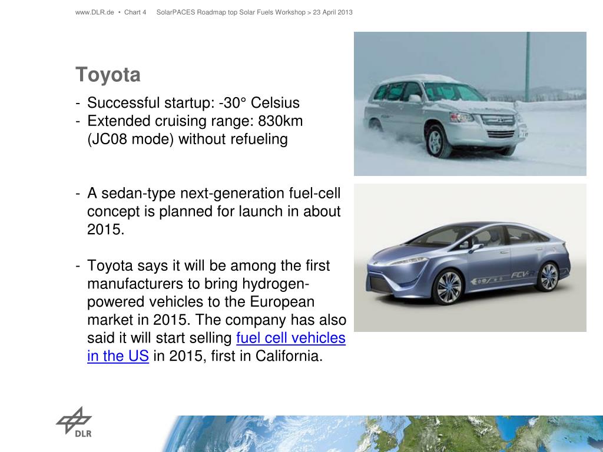Click the '2015.' line
Image resolution: width=603 pixels, height=452 pixels.
(x=106, y=230)
